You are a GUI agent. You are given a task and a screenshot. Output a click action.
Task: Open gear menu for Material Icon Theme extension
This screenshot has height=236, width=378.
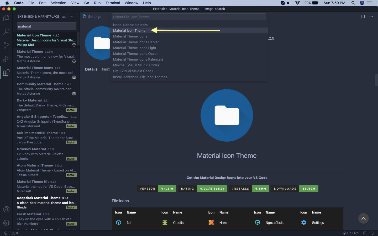click(x=74, y=45)
